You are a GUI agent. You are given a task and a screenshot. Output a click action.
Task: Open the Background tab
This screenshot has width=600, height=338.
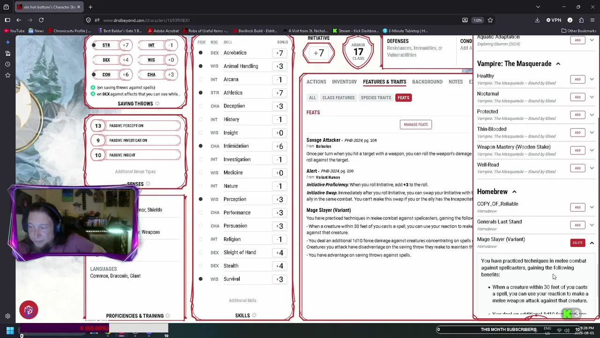click(x=427, y=82)
